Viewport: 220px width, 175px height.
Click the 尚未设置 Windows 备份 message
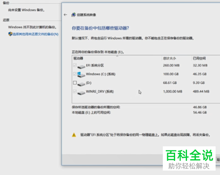click(x=26, y=10)
